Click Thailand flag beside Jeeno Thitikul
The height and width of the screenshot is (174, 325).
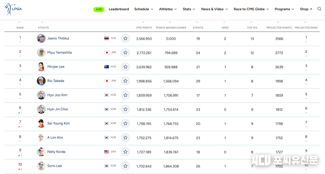click(x=107, y=38)
